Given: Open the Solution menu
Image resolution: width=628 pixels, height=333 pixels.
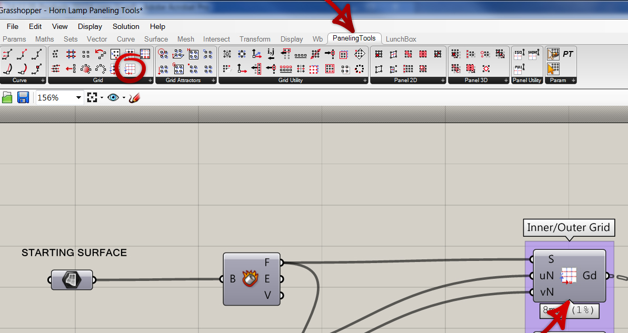Looking at the screenshot, I should tap(126, 26).
